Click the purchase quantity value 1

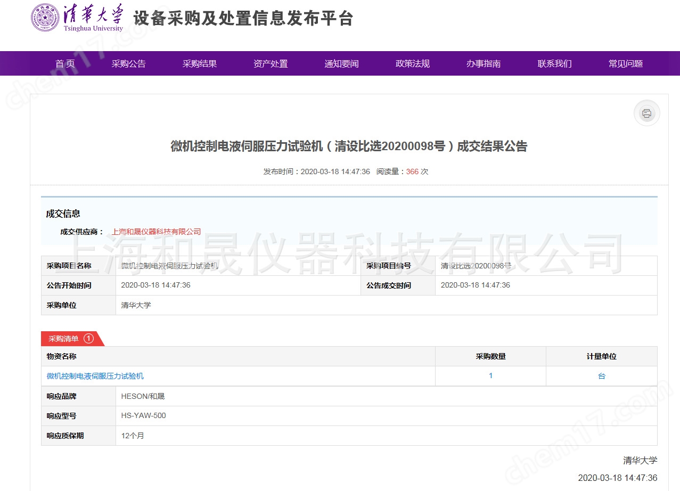(x=490, y=376)
